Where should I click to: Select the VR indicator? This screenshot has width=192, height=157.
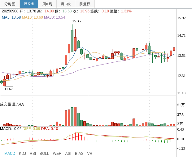pos(89,154)
